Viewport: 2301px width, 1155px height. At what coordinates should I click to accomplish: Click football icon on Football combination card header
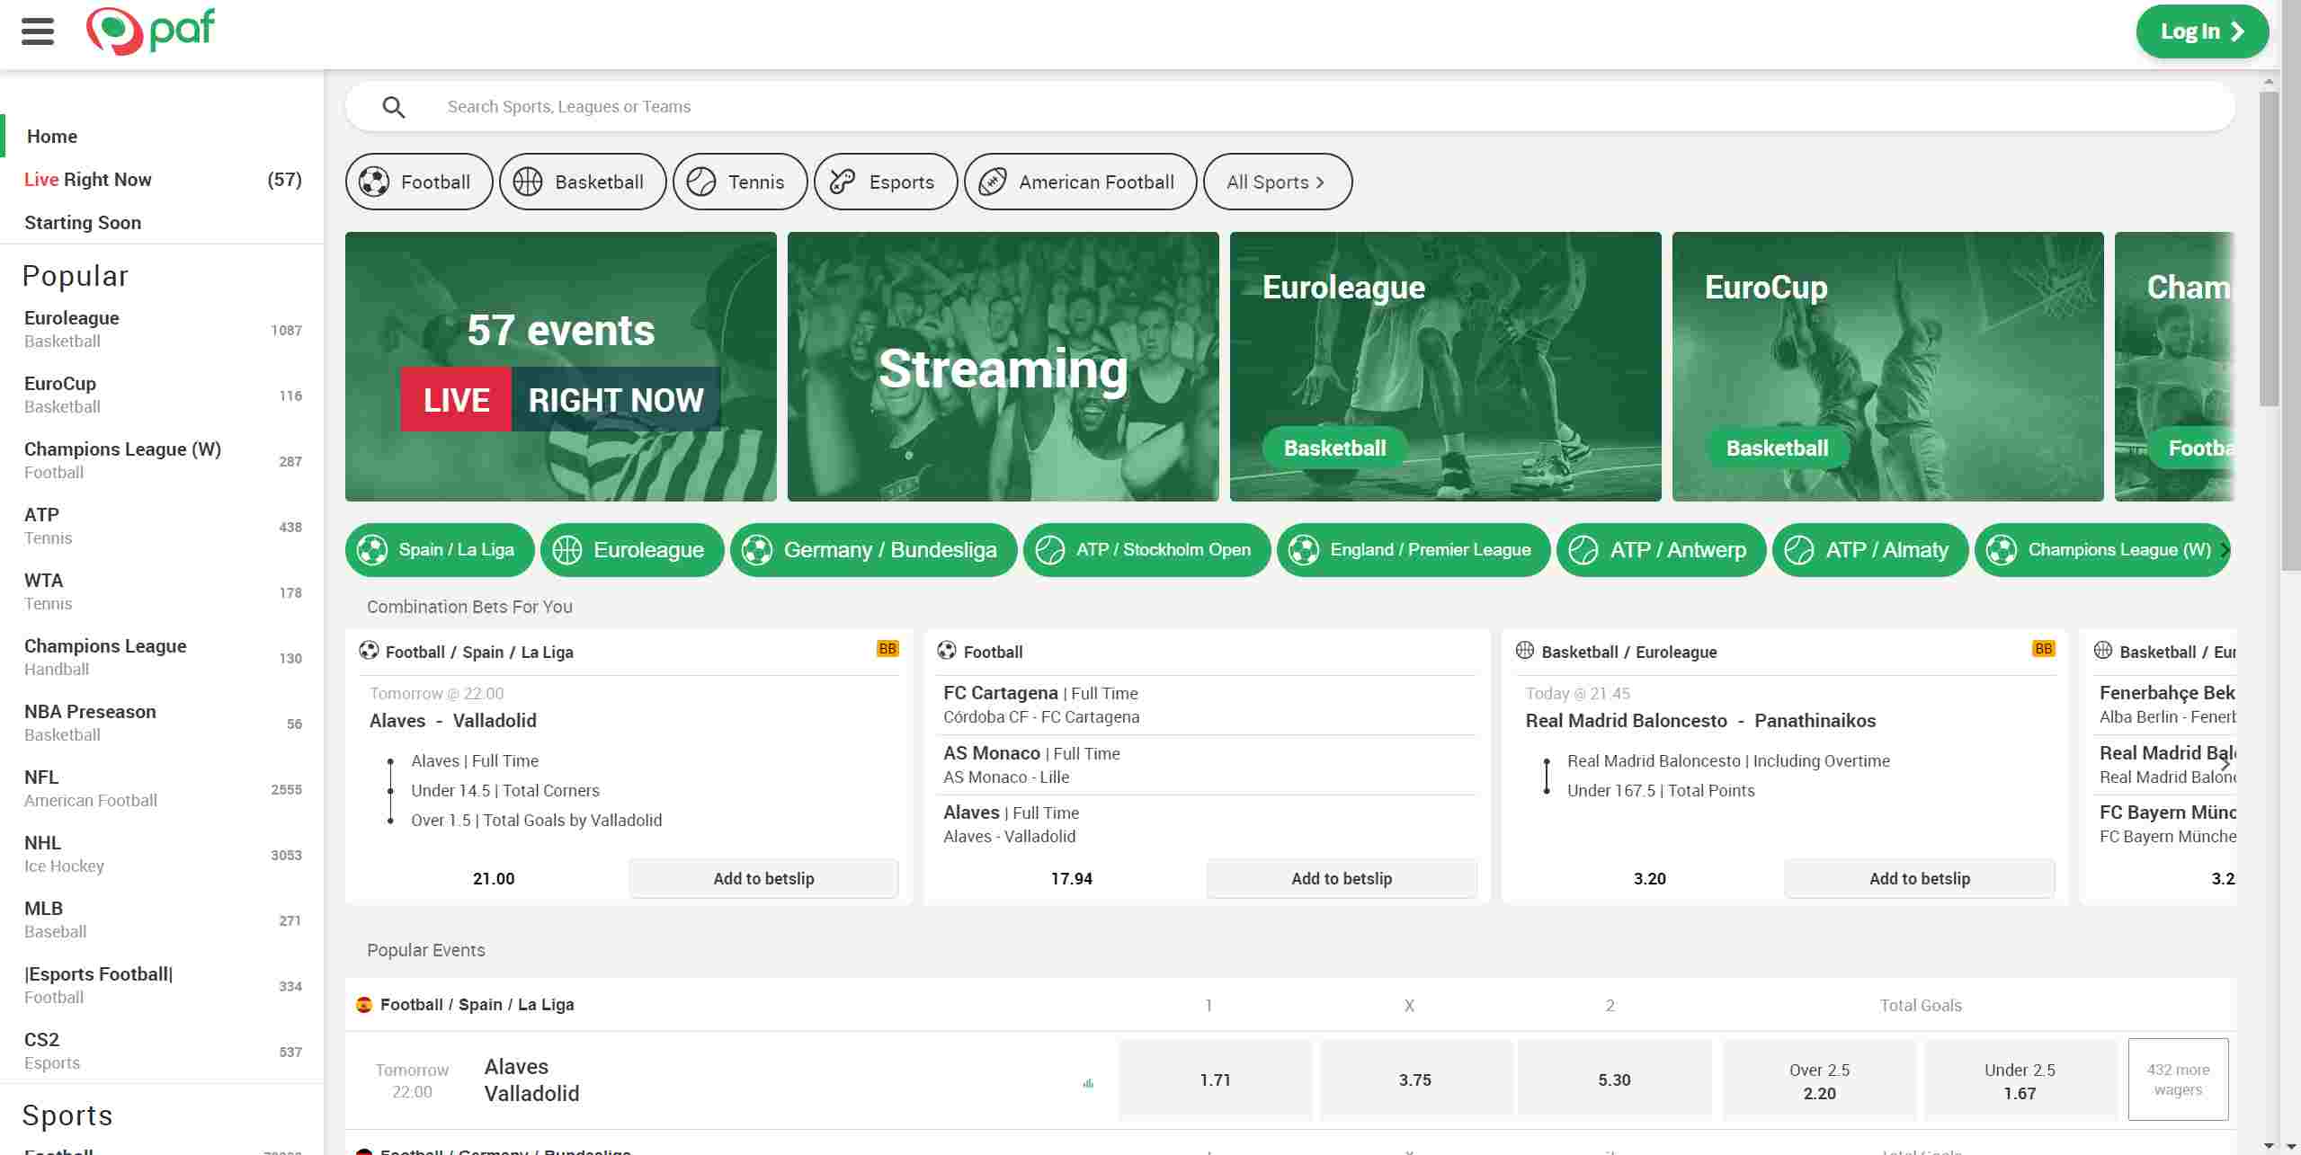[x=946, y=651]
